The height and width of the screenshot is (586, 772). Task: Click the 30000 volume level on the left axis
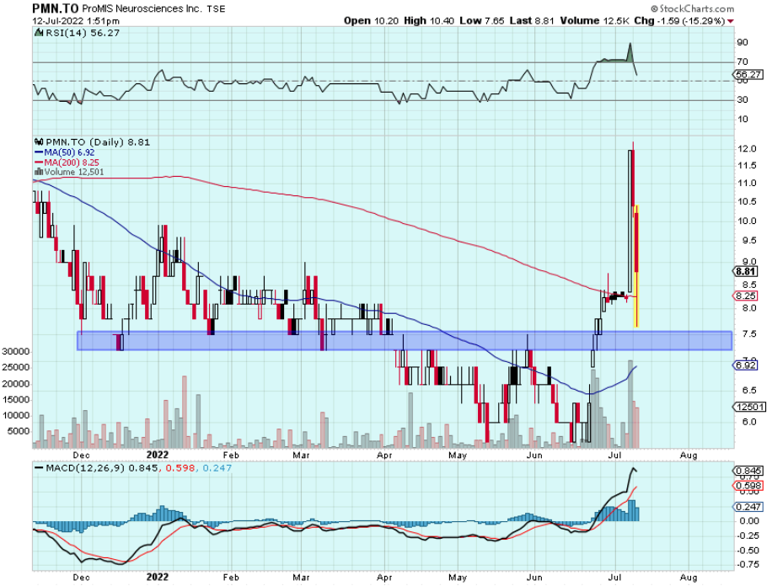point(17,352)
